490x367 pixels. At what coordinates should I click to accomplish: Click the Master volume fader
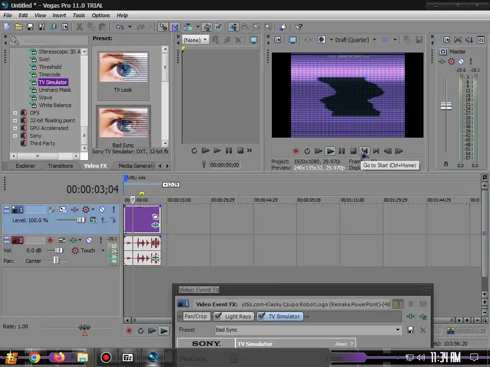point(446,106)
